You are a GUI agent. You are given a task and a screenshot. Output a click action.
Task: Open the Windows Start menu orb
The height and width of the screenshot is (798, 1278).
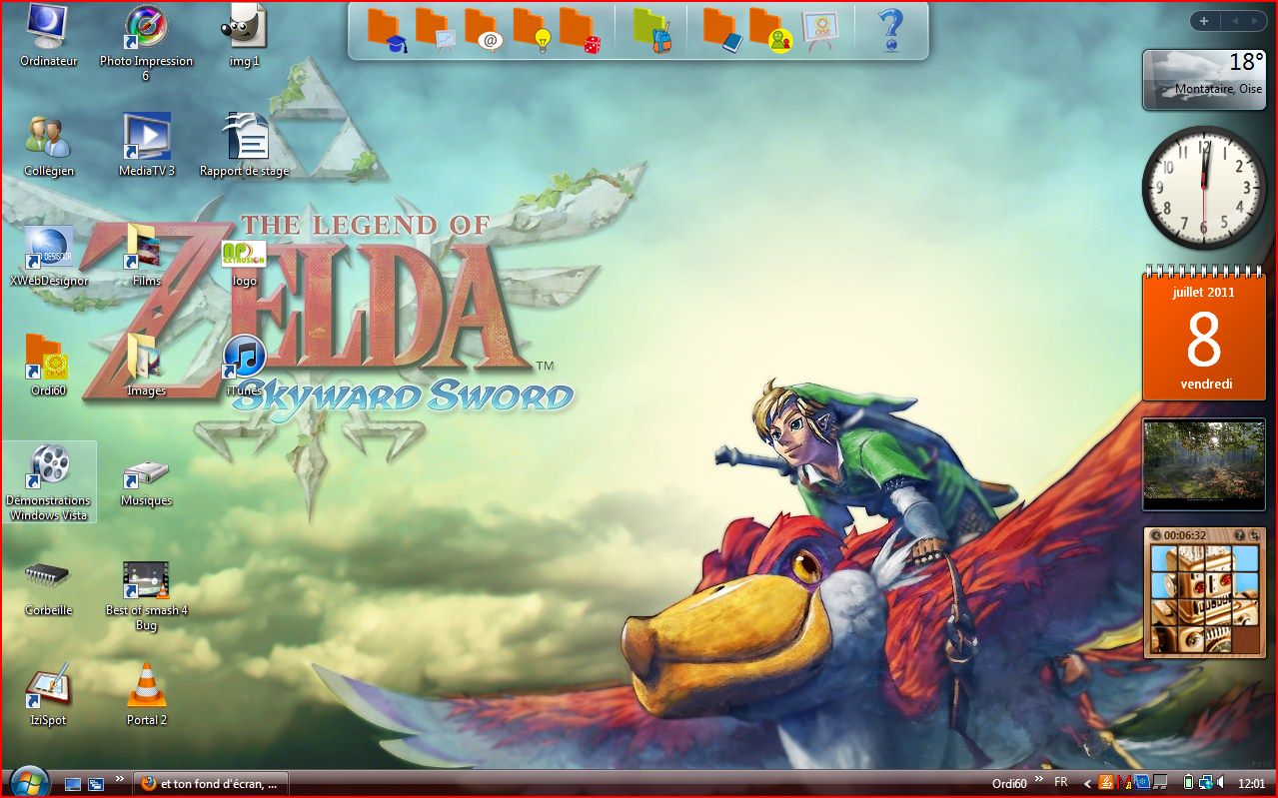29,782
